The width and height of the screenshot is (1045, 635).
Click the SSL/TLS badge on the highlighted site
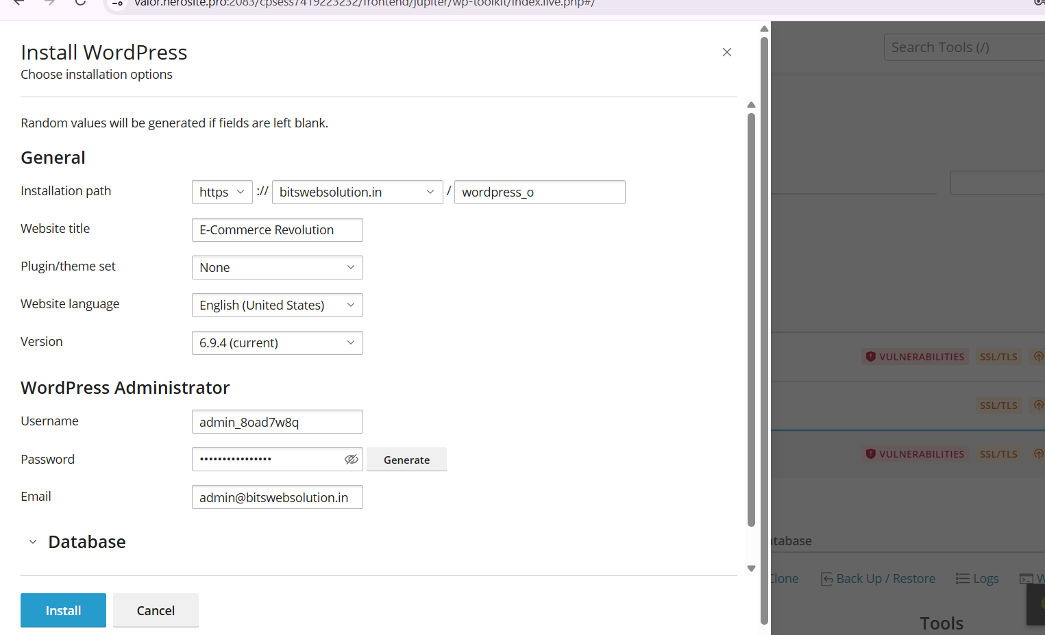pyautogui.click(x=998, y=453)
